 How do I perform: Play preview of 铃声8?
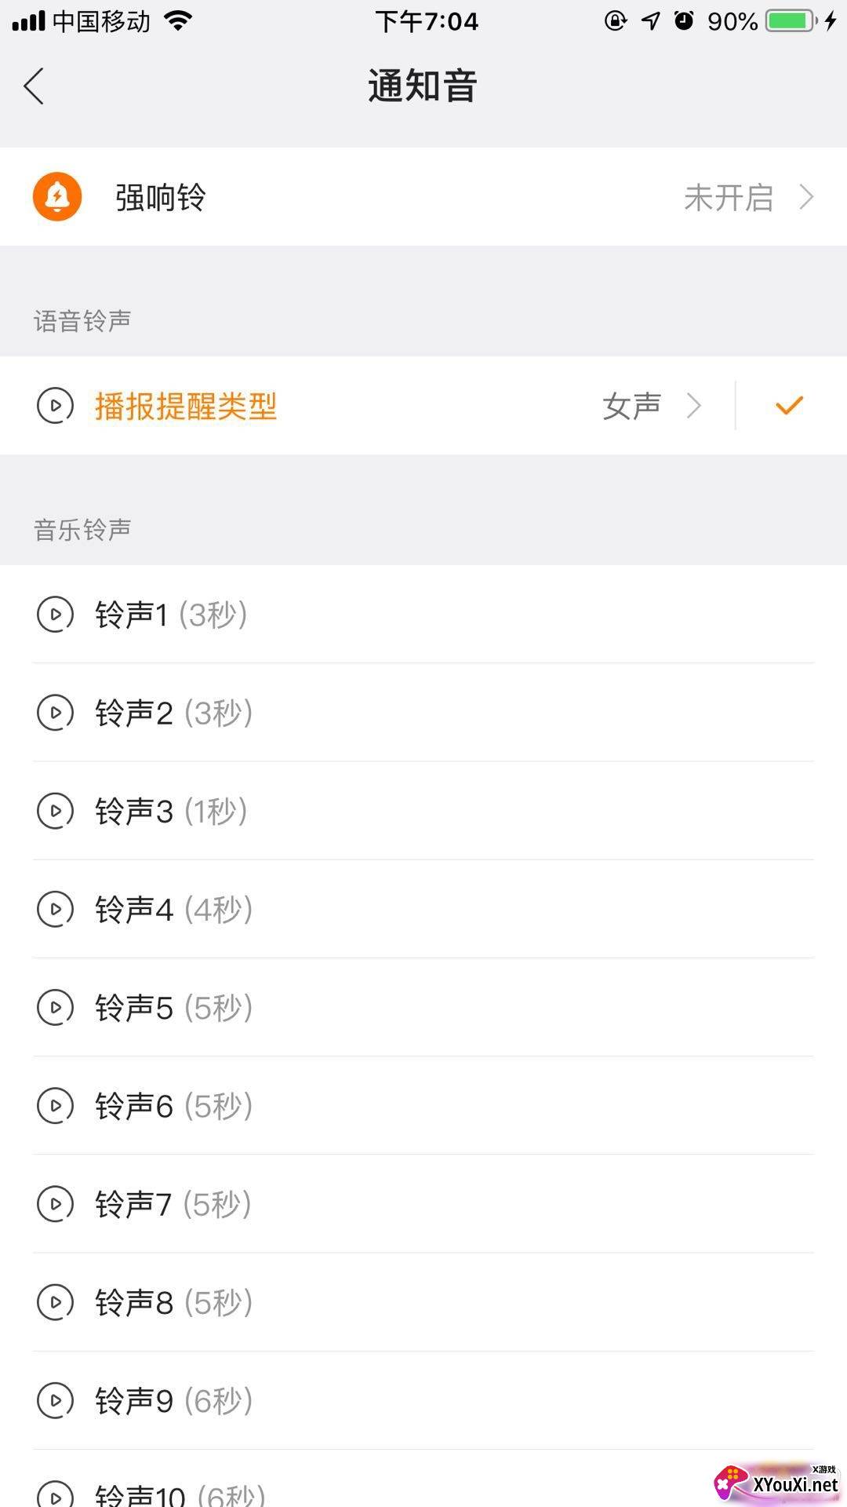click(56, 1302)
